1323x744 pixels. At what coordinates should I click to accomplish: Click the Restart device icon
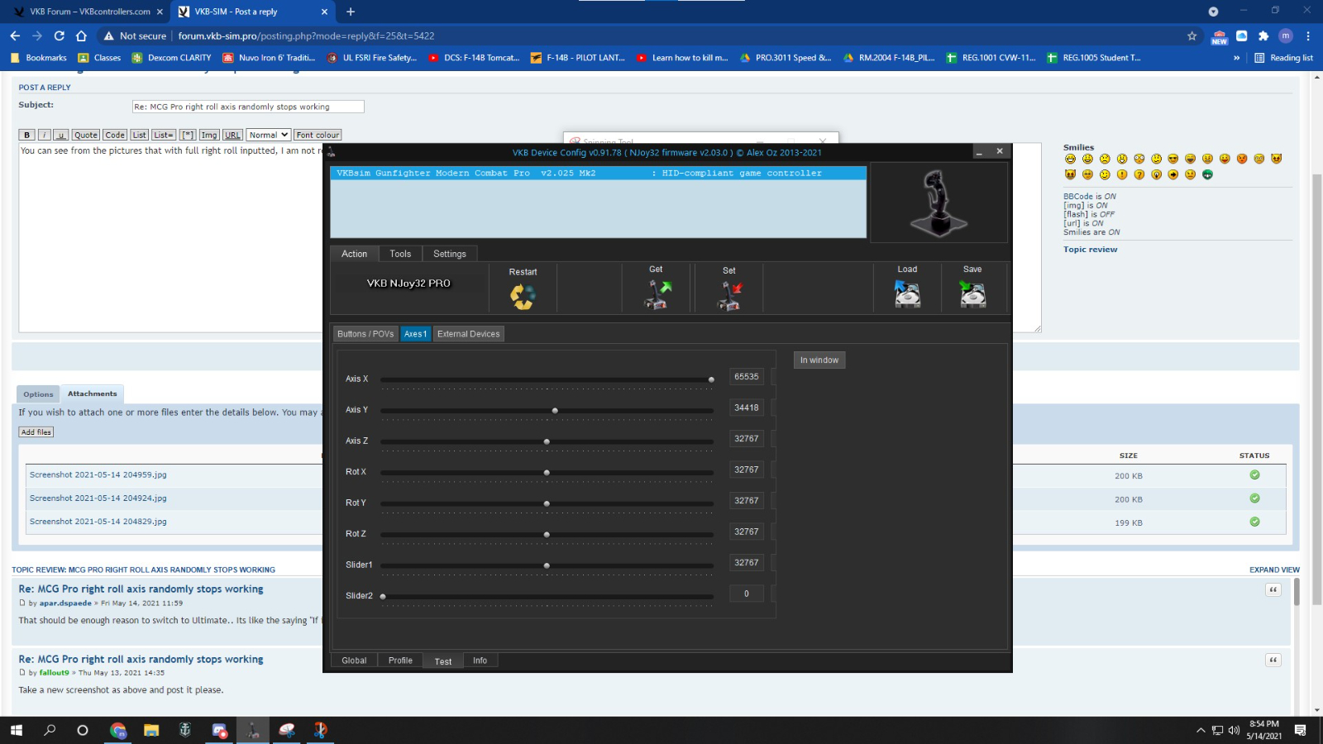tap(523, 295)
